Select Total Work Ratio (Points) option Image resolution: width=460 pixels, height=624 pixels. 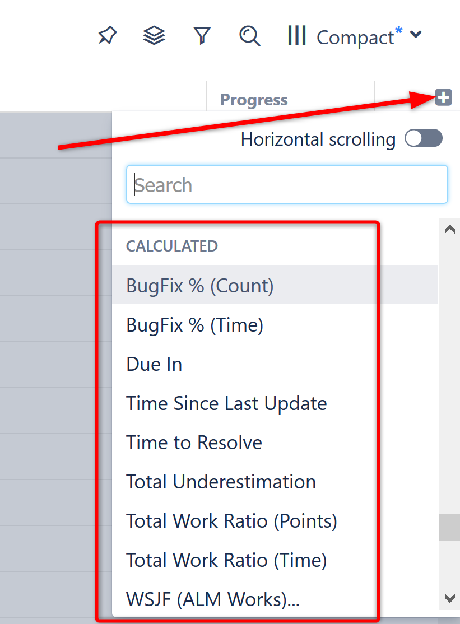coord(231,521)
